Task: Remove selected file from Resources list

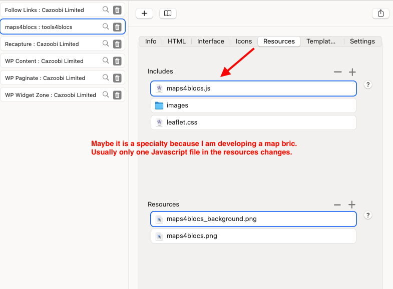Action: (x=337, y=204)
